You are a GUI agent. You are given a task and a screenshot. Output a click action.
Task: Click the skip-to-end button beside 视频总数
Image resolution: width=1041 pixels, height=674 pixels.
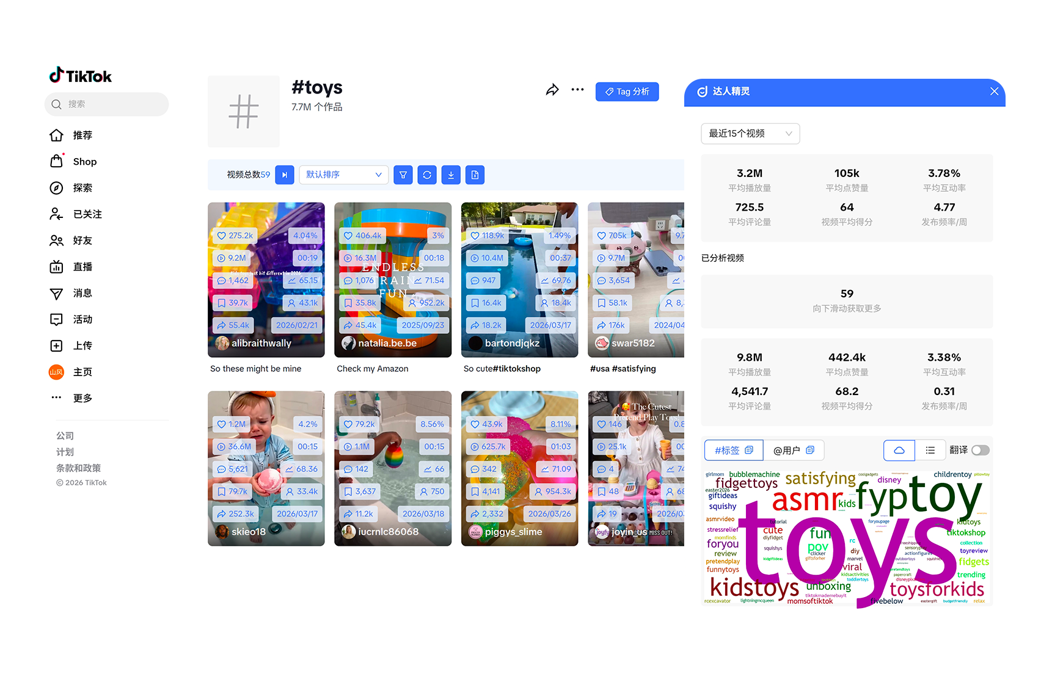285,175
